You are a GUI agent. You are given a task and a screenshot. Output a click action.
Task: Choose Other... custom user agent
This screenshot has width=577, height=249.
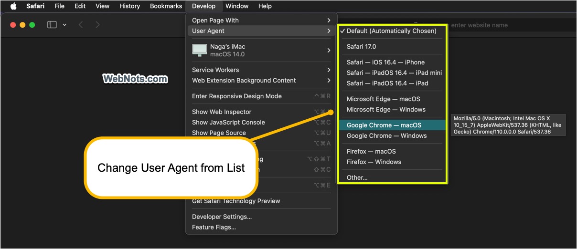point(392,177)
